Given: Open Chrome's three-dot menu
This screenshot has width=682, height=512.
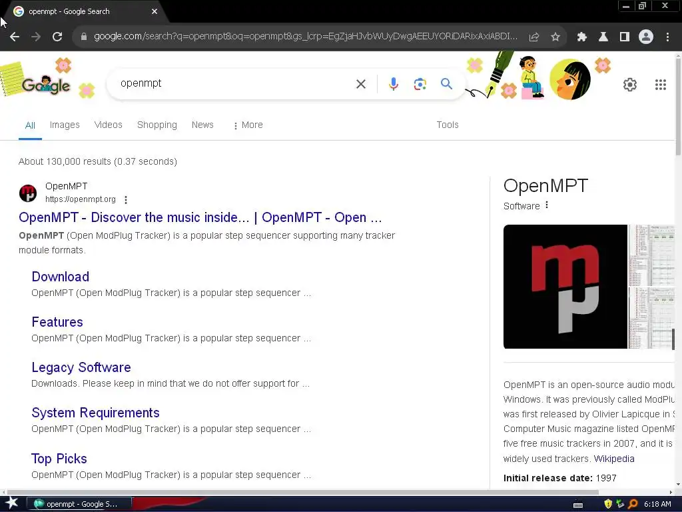Looking at the screenshot, I should [667, 37].
